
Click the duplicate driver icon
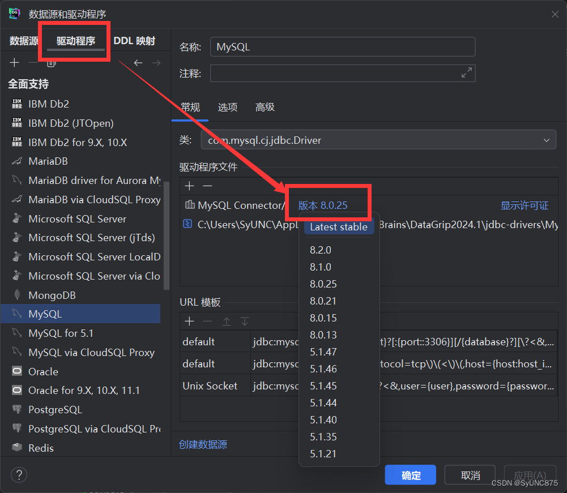[52, 63]
